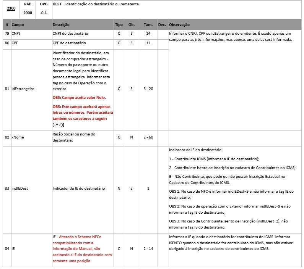Click the Dec. column header
This screenshot has height=269, width=304.
point(162,24)
